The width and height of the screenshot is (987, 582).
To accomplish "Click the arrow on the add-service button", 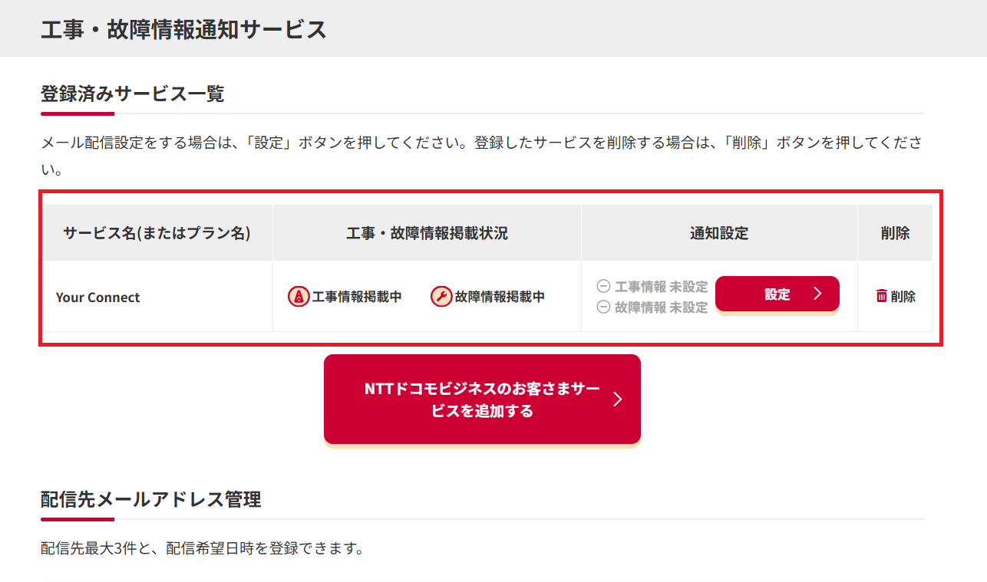I will point(618,399).
